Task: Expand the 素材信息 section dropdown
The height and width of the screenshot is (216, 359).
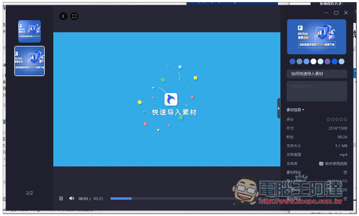Action: (x=295, y=110)
